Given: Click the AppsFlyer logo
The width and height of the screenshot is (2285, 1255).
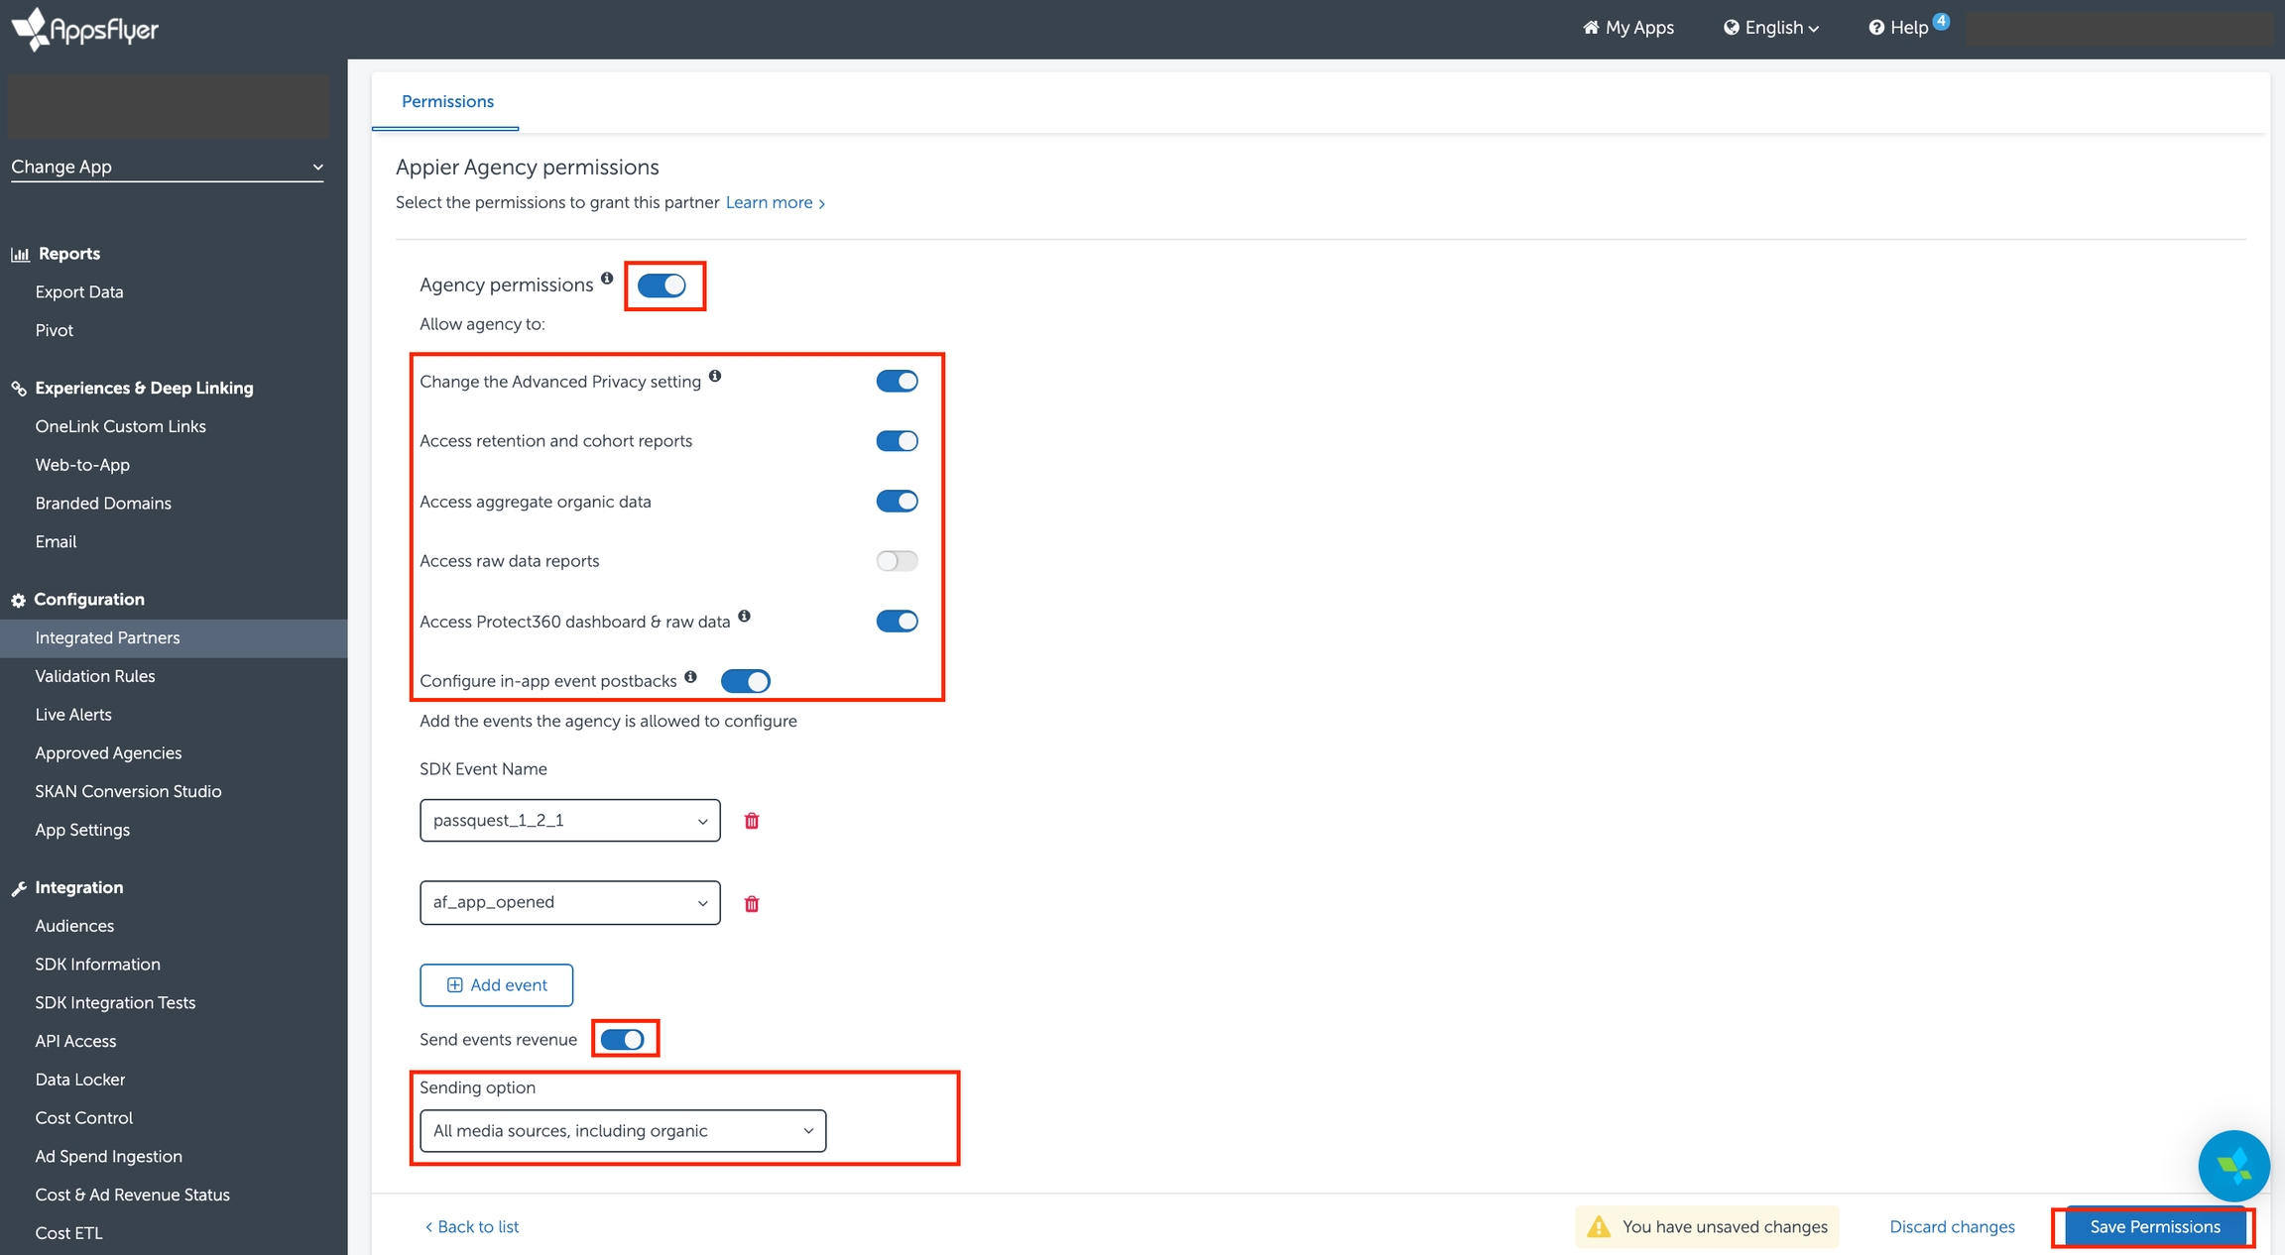Looking at the screenshot, I should point(85,29).
